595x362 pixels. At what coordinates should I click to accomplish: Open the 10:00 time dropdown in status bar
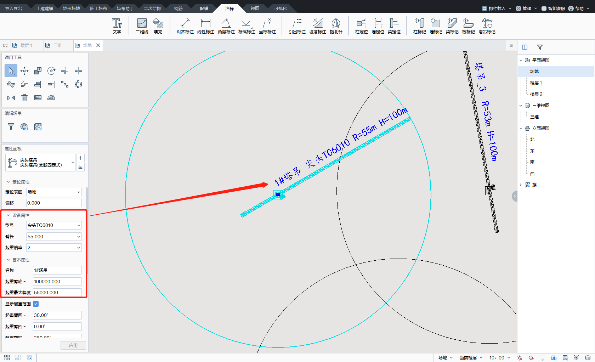[500, 358]
